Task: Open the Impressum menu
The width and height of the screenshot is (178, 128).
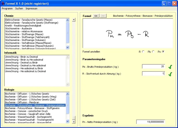Action: [32, 9]
